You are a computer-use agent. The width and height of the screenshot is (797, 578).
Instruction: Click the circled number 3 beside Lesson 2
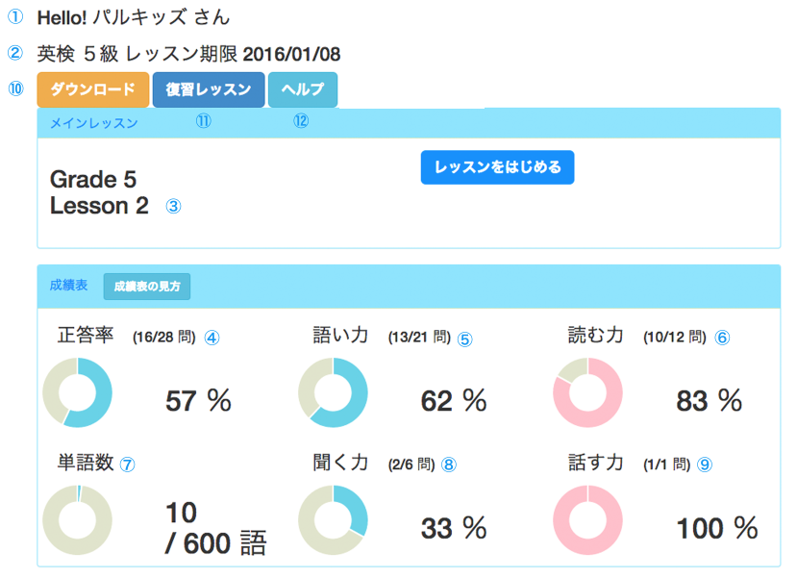[173, 206]
